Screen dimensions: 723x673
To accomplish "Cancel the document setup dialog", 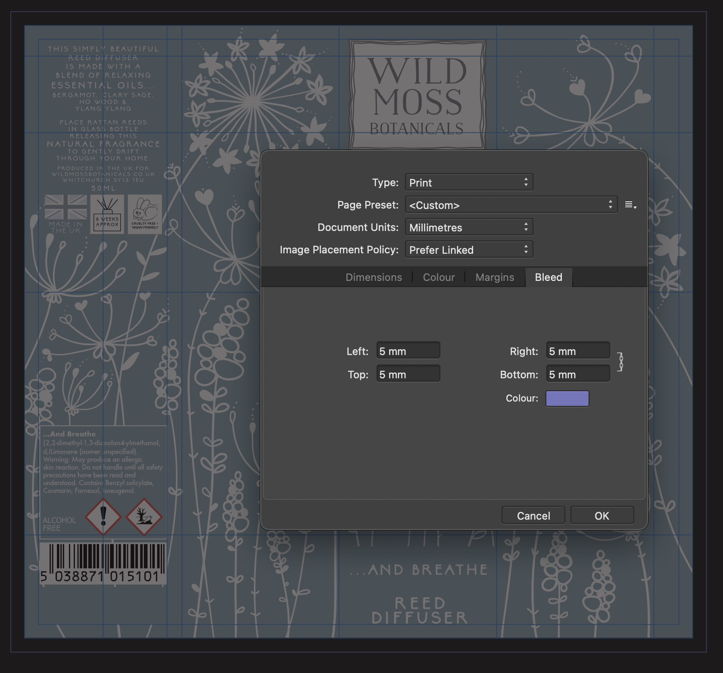I will point(533,516).
